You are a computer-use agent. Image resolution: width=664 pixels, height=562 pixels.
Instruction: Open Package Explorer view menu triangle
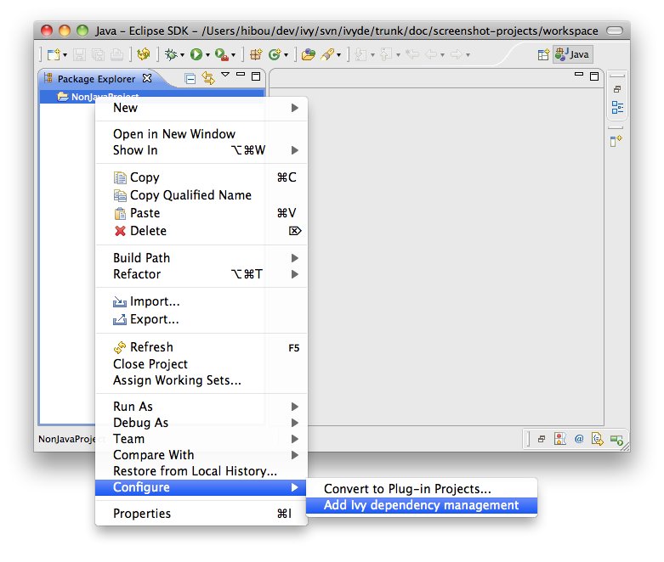tap(225, 76)
